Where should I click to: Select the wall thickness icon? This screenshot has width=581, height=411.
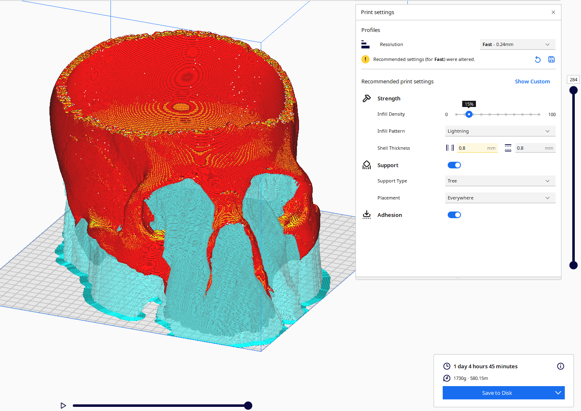click(x=450, y=148)
